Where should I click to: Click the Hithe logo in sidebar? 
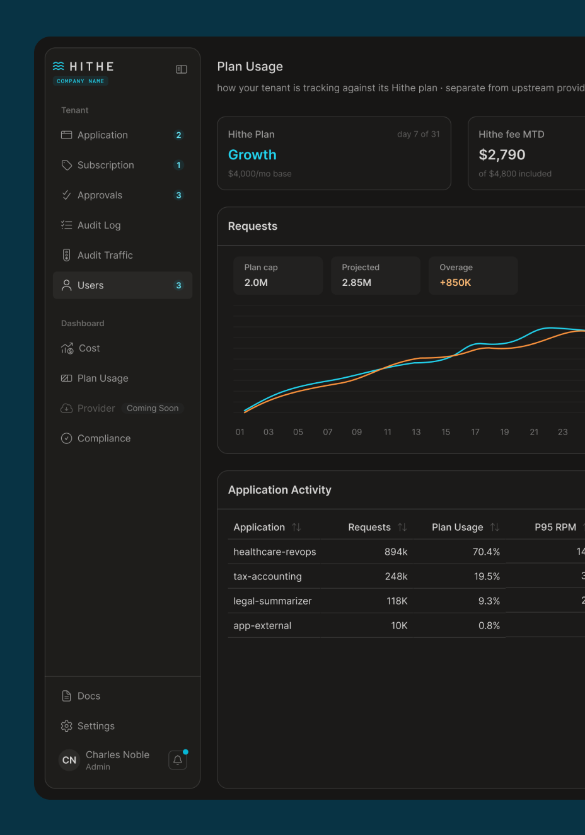(x=83, y=66)
